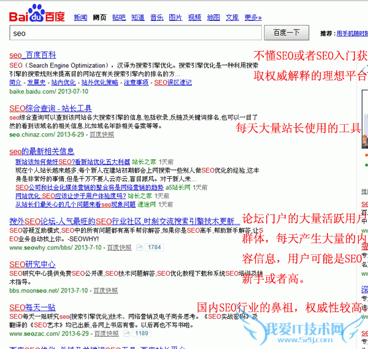This screenshot has height=349, width=368.
Task: Open the 注意事项 sublink
Action: click(136, 82)
